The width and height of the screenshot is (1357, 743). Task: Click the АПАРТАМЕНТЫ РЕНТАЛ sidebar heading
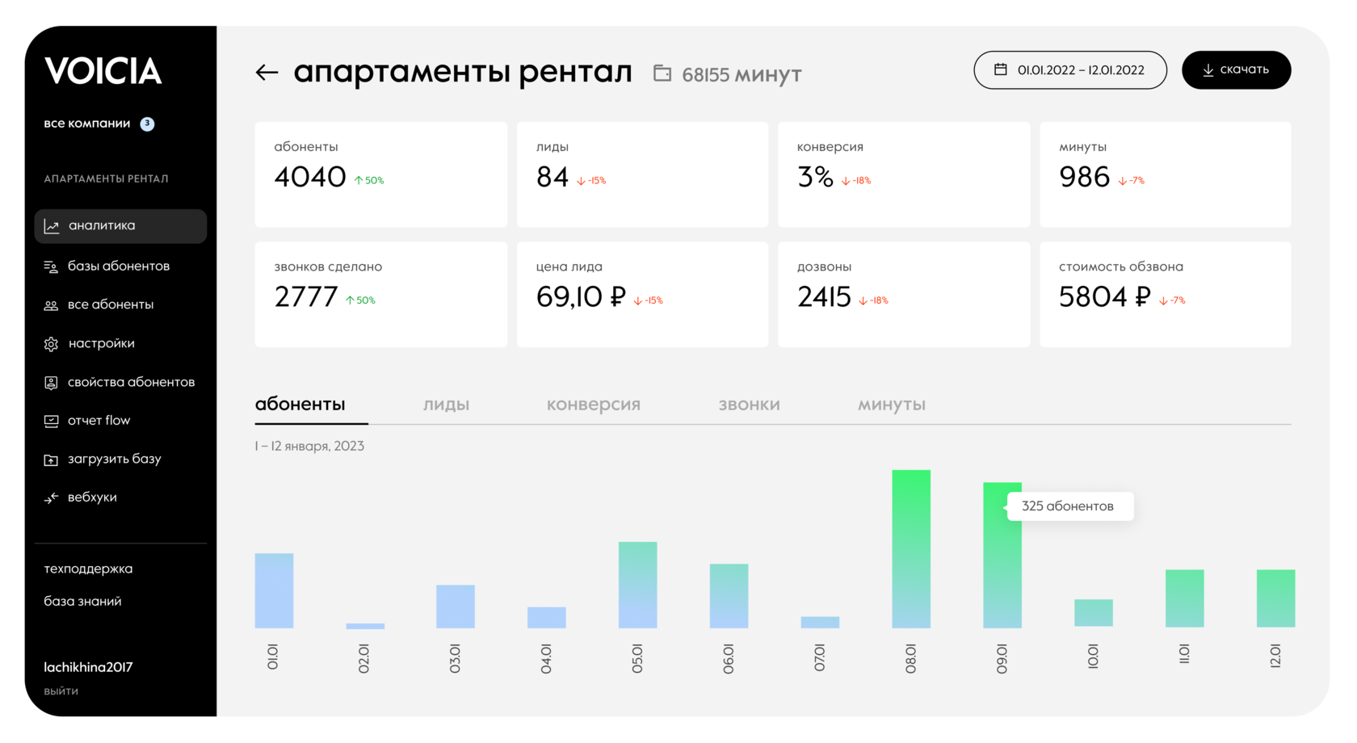tap(106, 178)
